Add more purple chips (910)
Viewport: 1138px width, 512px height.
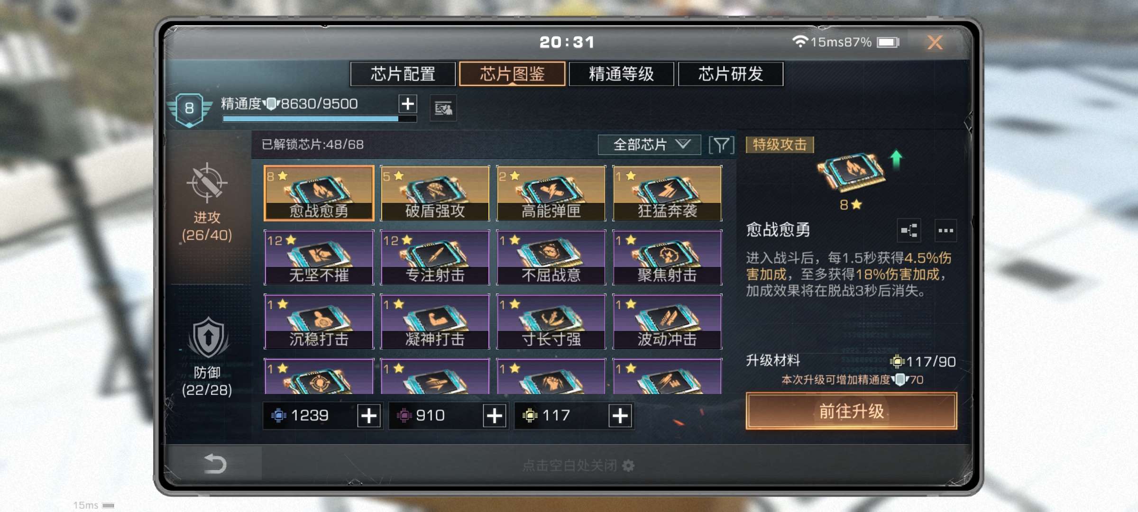pyautogui.click(x=495, y=416)
